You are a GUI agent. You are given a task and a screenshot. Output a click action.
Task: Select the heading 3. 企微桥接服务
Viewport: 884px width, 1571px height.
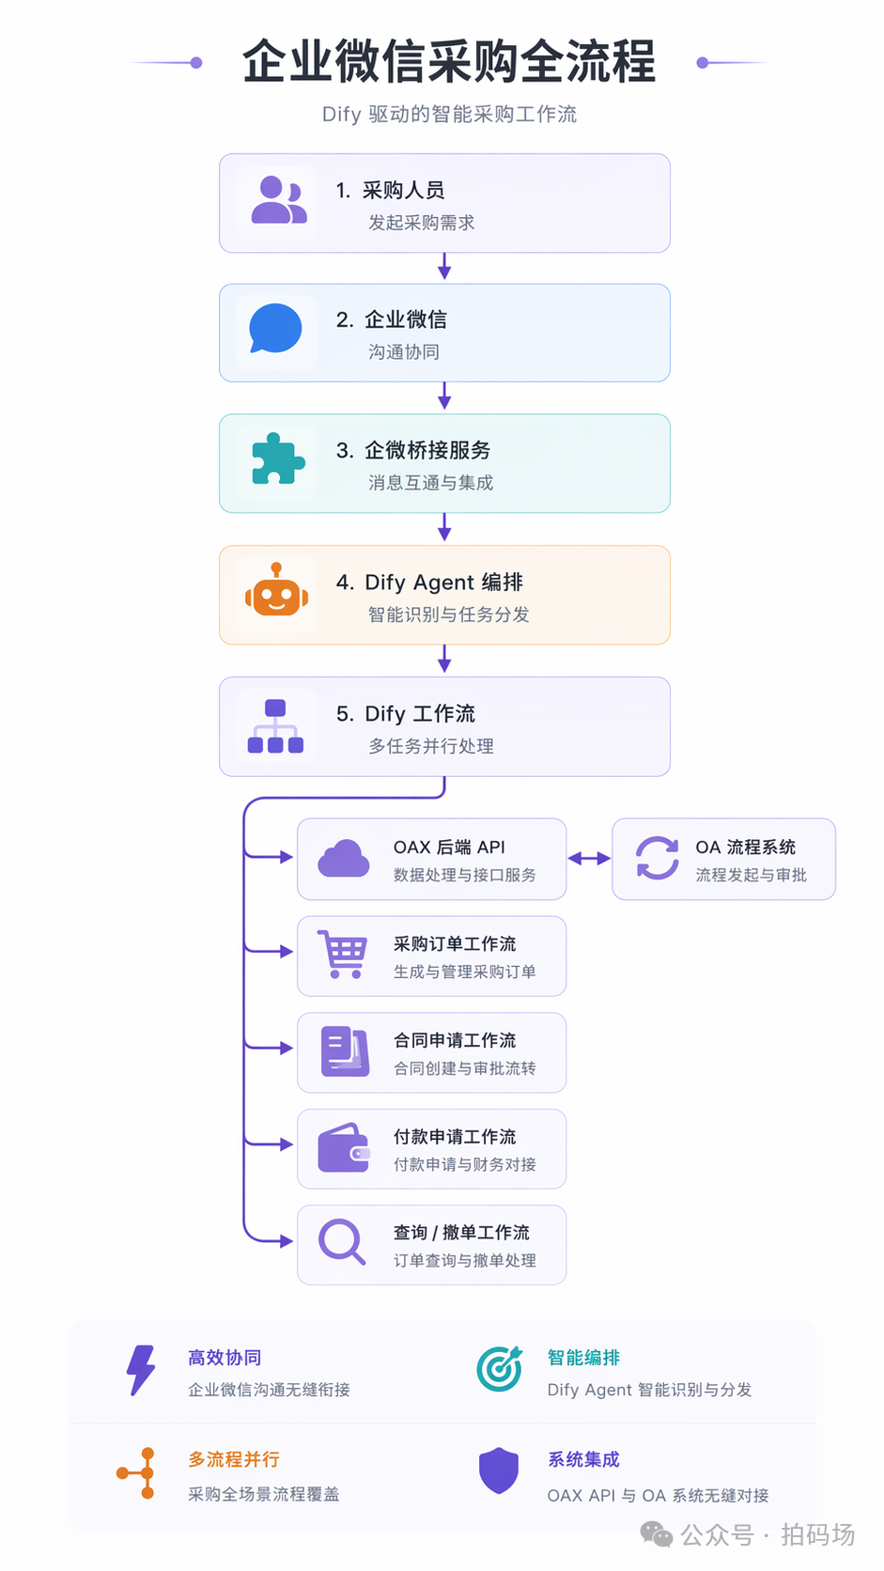tap(413, 450)
